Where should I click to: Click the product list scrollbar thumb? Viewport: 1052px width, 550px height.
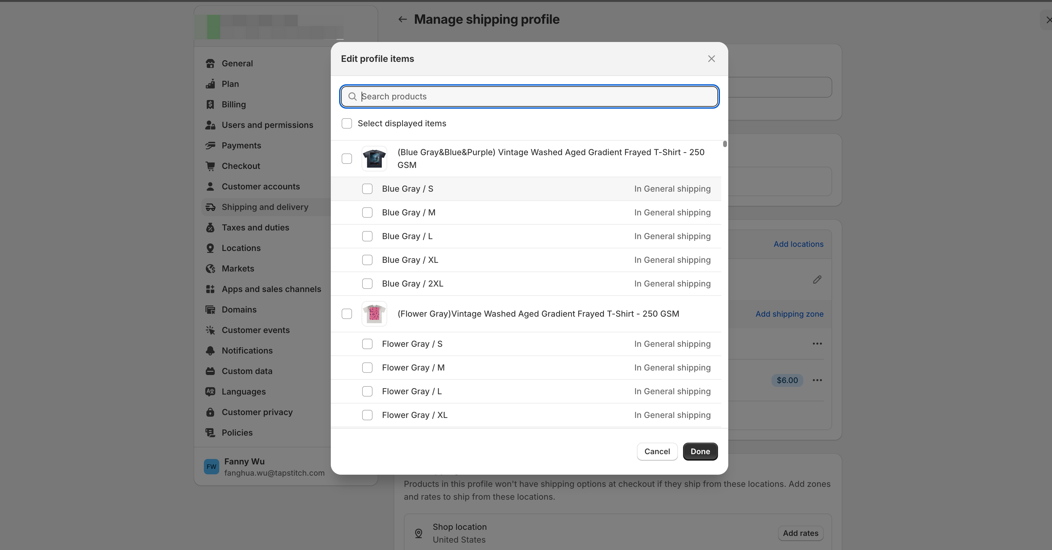coord(725,144)
